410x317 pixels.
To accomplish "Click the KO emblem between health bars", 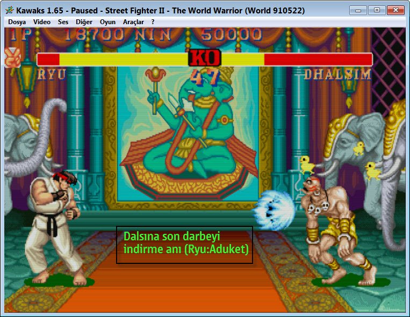I will tap(204, 57).
